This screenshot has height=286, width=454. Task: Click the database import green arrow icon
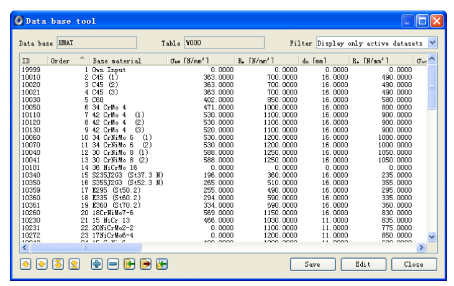(129, 264)
